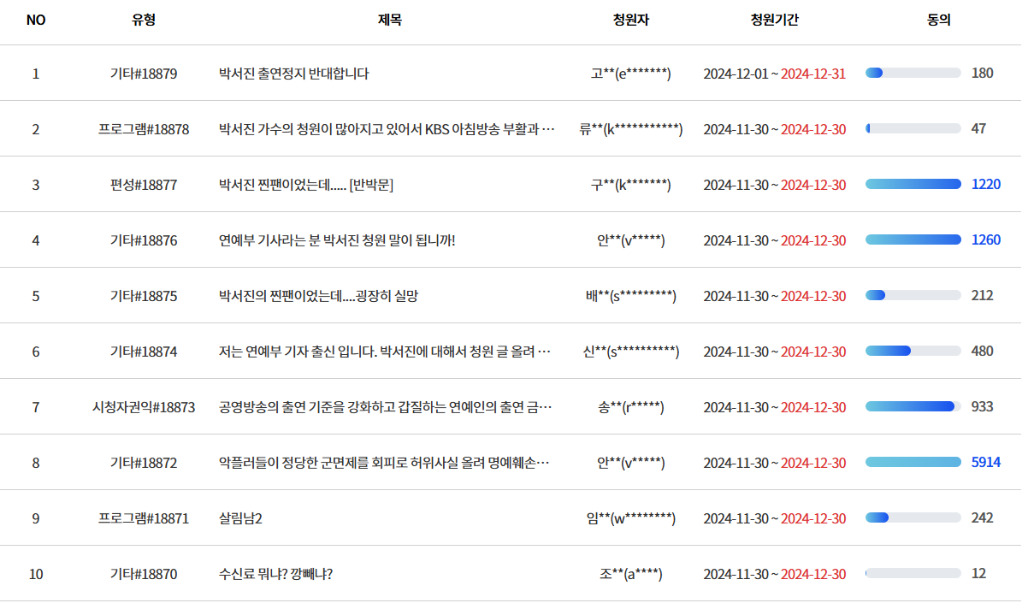The image size is (1034, 609).
Task: Click the progress bar of petition #18876
Action: point(913,239)
